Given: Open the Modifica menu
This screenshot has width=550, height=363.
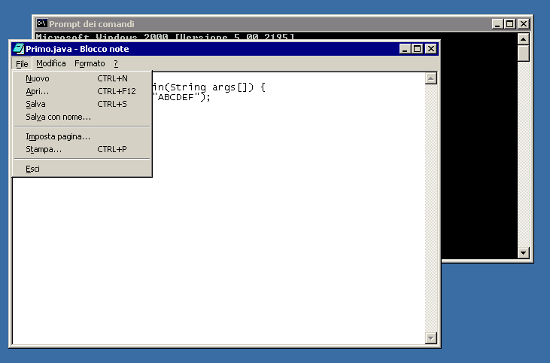Looking at the screenshot, I should pos(51,64).
